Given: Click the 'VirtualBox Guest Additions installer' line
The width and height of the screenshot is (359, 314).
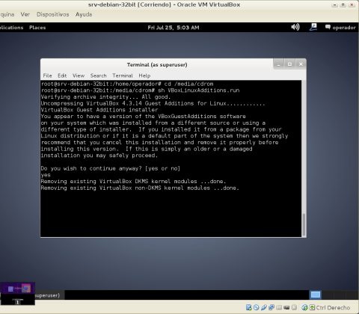Looking at the screenshot, I should click(x=99, y=110).
